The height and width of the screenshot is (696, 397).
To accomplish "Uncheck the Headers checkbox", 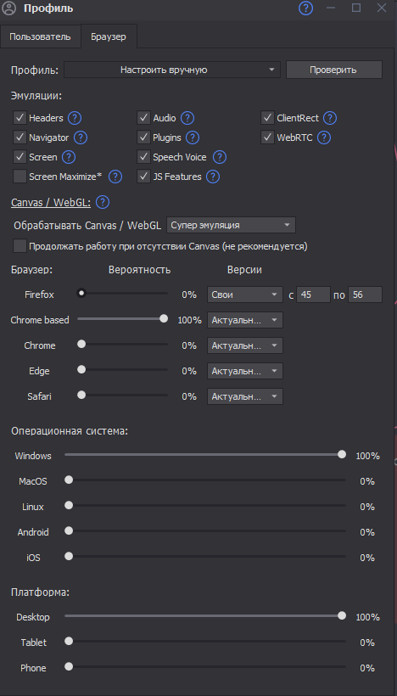I will coord(20,118).
